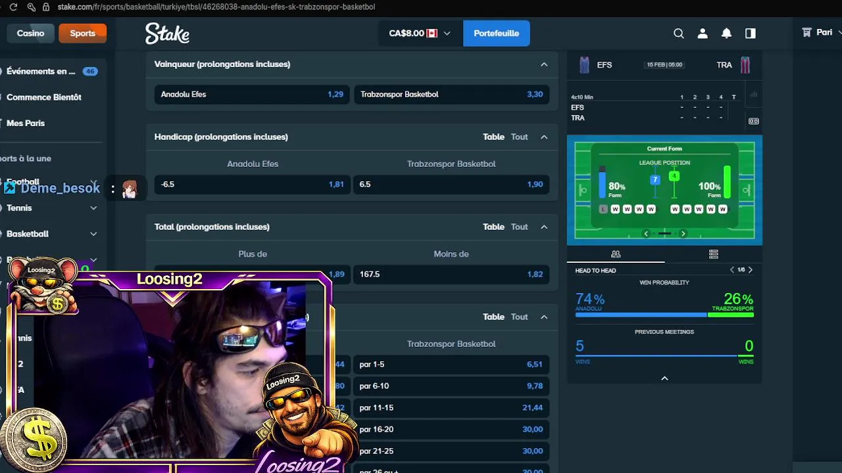Click the browser address bar URL

[216, 7]
